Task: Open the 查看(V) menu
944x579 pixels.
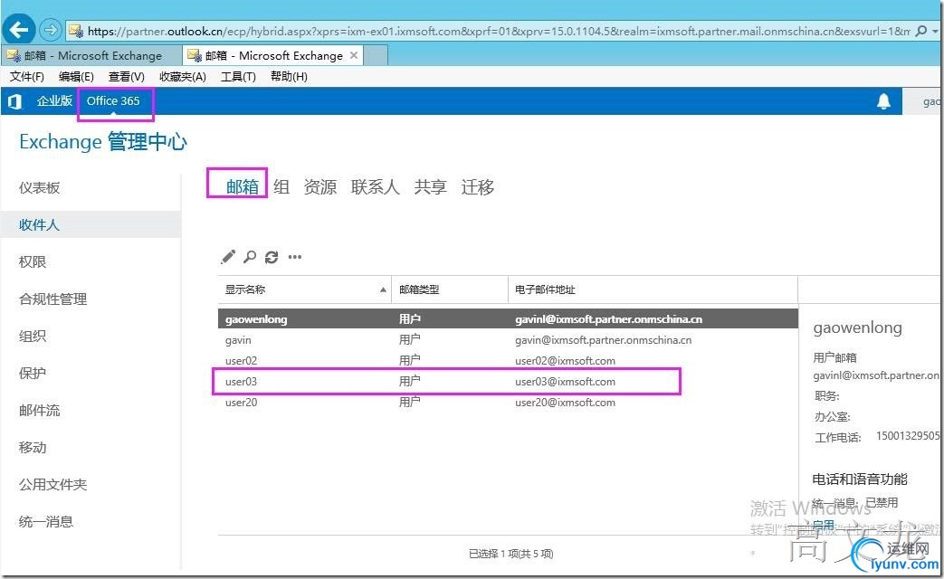Action: click(x=127, y=76)
